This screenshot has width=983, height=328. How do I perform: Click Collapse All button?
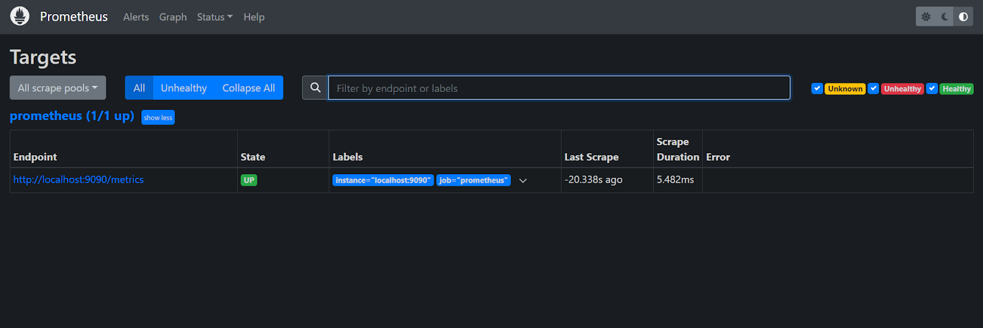[x=249, y=88]
